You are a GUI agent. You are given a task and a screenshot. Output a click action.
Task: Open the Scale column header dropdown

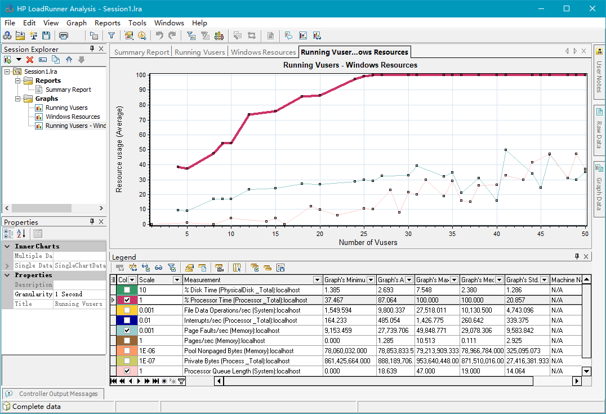[176, 280]
